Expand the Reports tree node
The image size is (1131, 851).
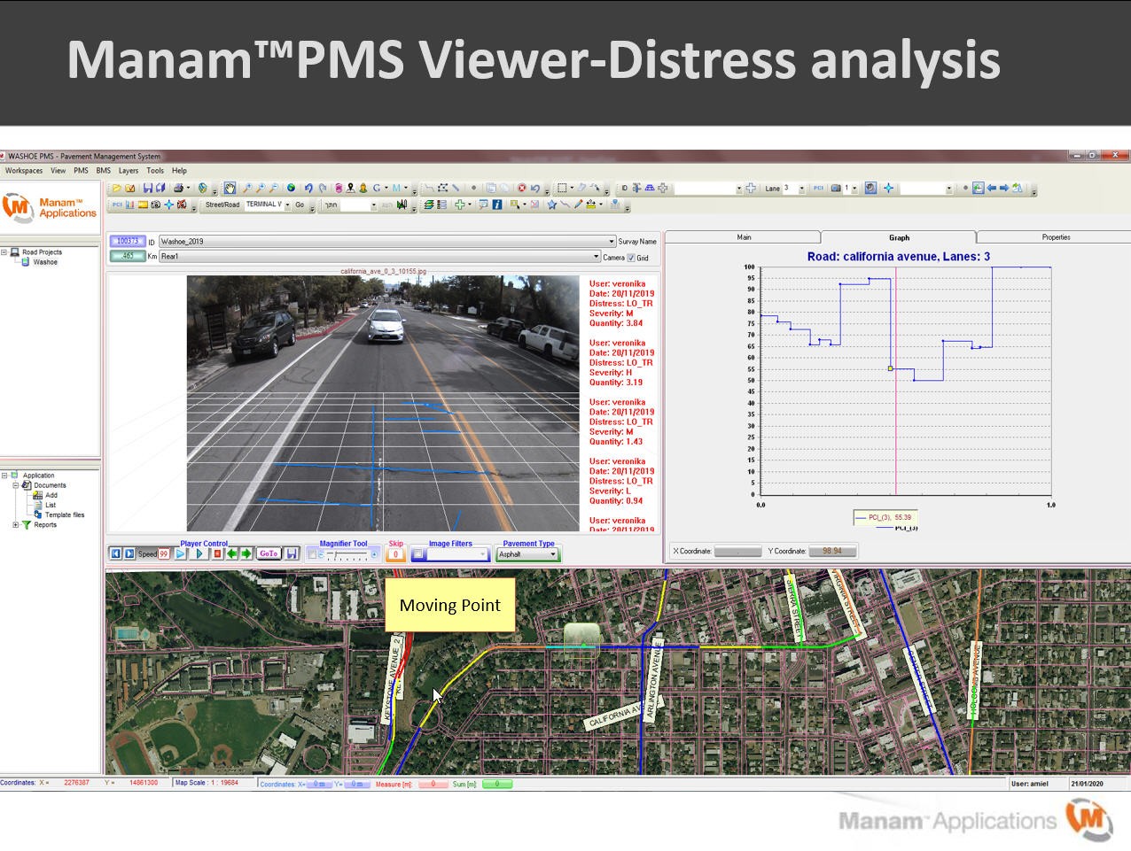(16, 525)
